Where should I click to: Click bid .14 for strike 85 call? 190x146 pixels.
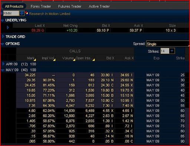(x=107, y=136)
